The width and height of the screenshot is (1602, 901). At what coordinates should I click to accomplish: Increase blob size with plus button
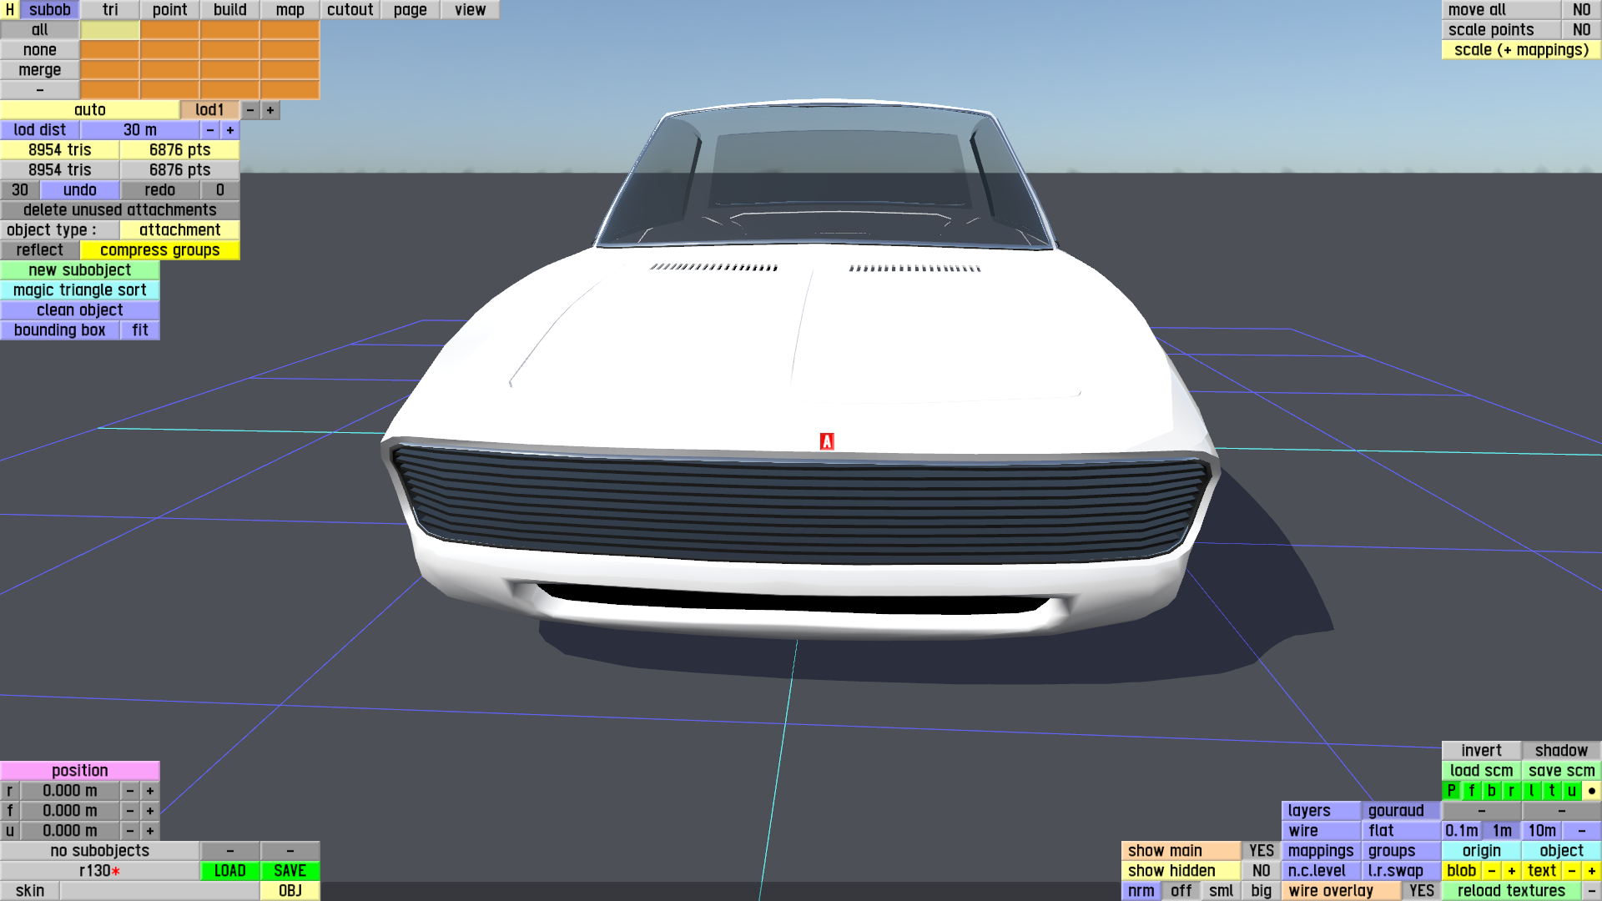pos(1512,871)
